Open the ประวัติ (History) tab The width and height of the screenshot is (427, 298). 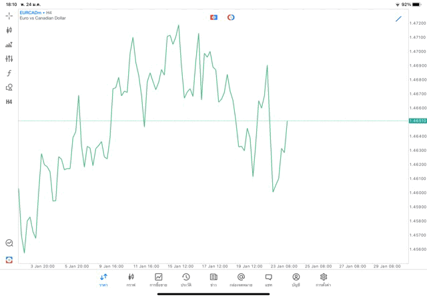[x=186, y=280]
